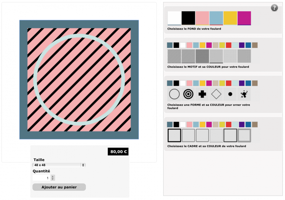Viewport: 285px width, 200px height.
Task: Select the double-line frame style
Action: 244,135
